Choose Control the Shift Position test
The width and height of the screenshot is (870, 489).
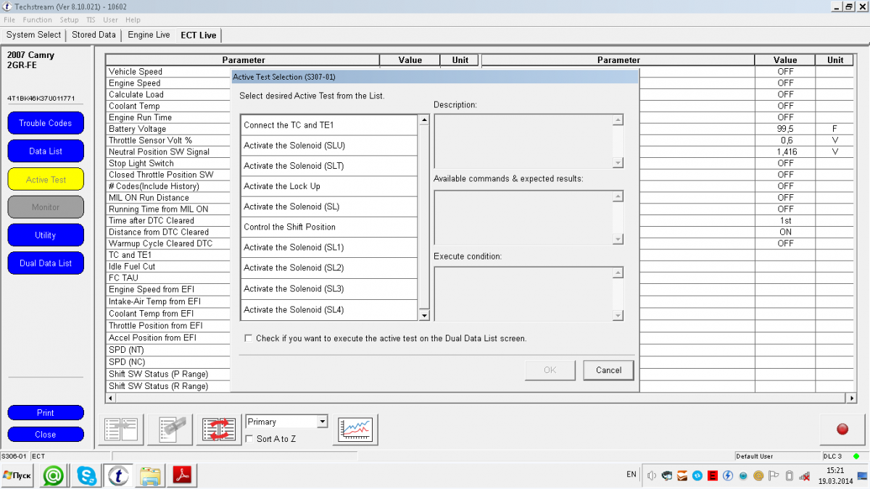(328, 227)
